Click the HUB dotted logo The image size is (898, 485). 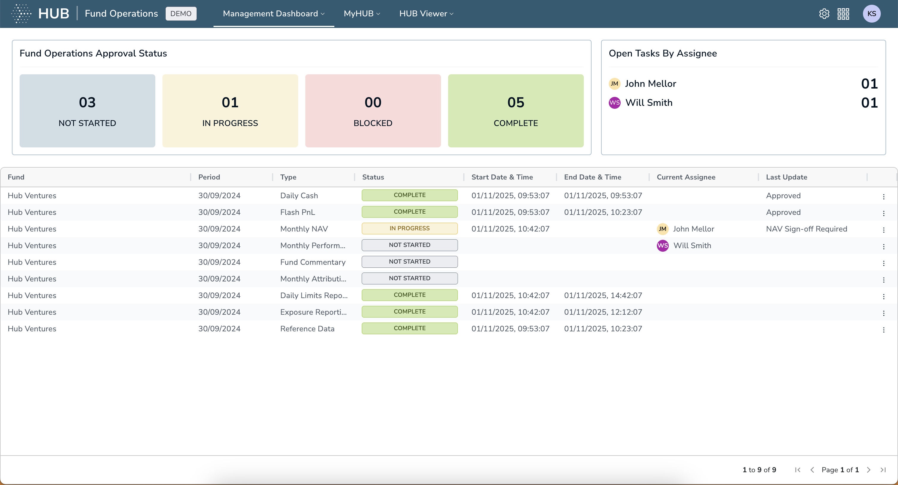pyautogui.click(x=21, y=14)
